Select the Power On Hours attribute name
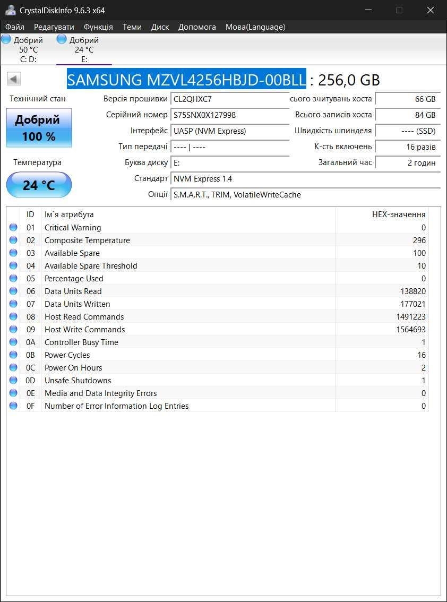The image size is (447, 602). pyautogui.click(x=73, y=368)
